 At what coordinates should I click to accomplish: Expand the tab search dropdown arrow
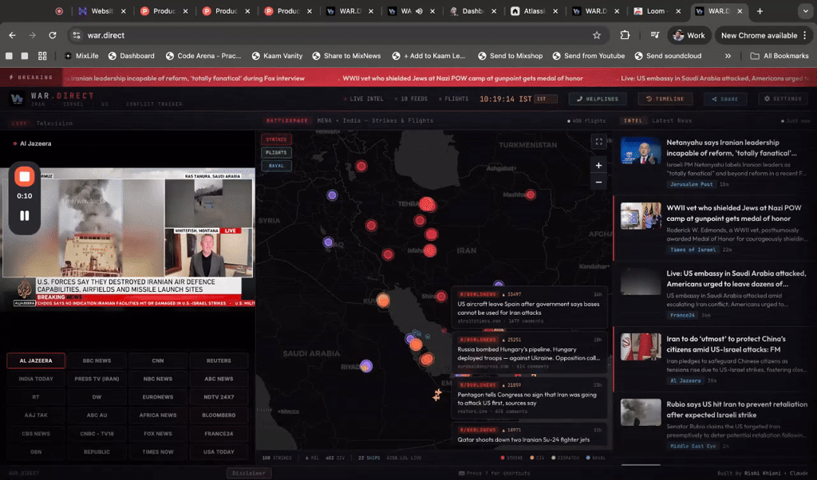tap(805, 11)
